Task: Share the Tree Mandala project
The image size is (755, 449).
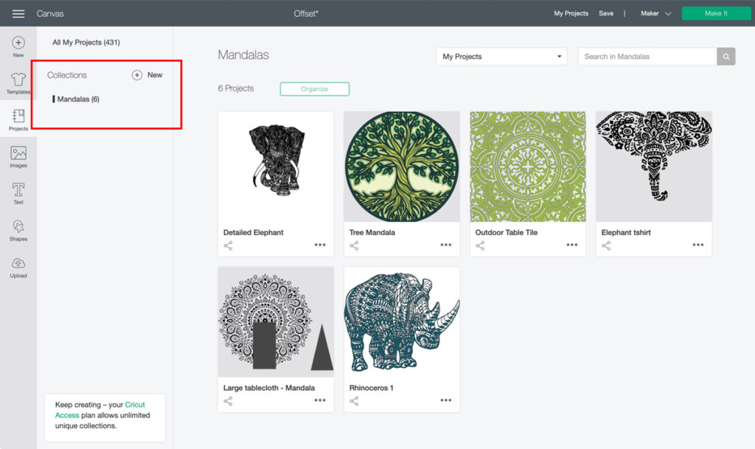Action: (355, 246)
